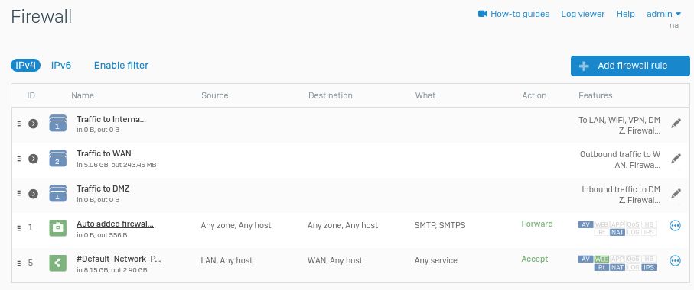The image size is (694, 290).
Task: Click Traffic to DMZ group name
Action: [x=103, y=188]
